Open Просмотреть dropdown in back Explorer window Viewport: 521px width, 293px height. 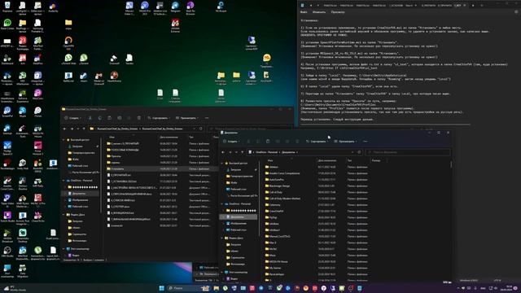(187, 118)
